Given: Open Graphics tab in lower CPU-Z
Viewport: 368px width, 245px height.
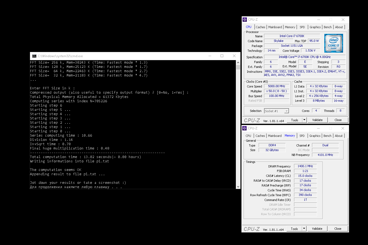Looking at the screenshot, I should coord(315,136).
